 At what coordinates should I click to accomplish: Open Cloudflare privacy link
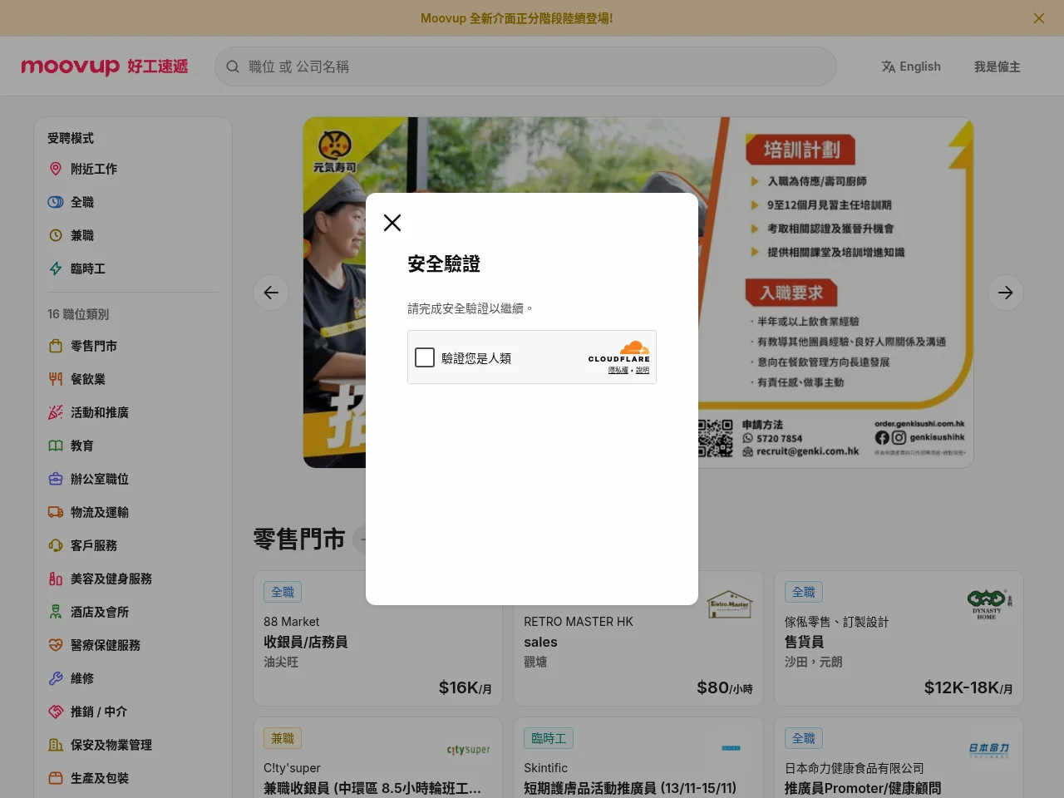tap(618, 371)
